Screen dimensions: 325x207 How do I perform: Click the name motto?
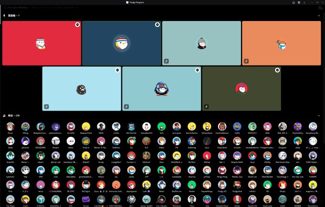click(116, 133)
